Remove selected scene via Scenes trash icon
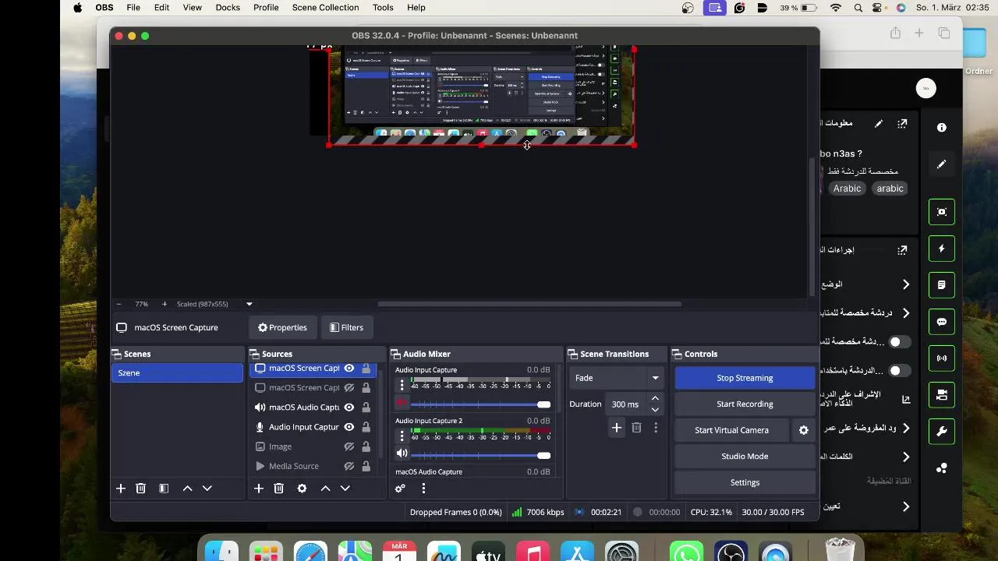The image size is (998, 561). click(141, 489)
